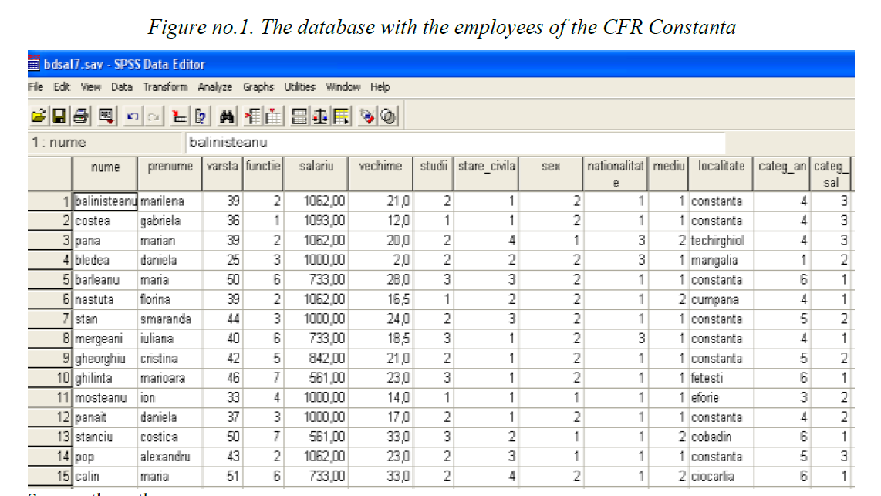
Task: Toggle Value Labels toolbar icon
Action: click(x=368, y=116)
